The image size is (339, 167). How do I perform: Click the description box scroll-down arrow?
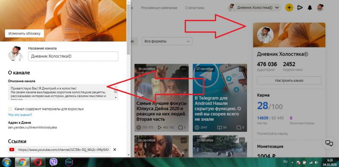[x=116, y=98]
